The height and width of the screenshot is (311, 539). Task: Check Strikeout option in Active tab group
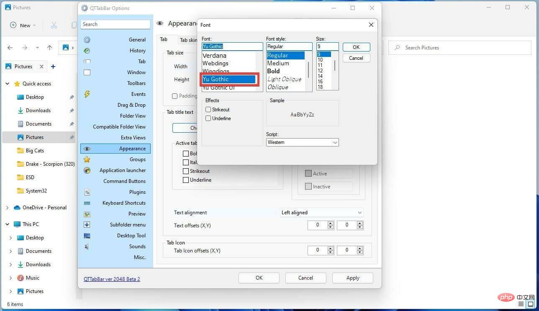click(x=186, y=171)
